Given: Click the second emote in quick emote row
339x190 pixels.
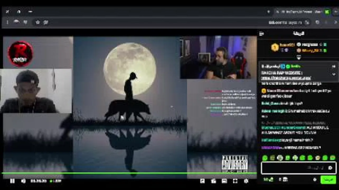Looking at the screenshot, I should pyautogui.click(x=272, y=158).
